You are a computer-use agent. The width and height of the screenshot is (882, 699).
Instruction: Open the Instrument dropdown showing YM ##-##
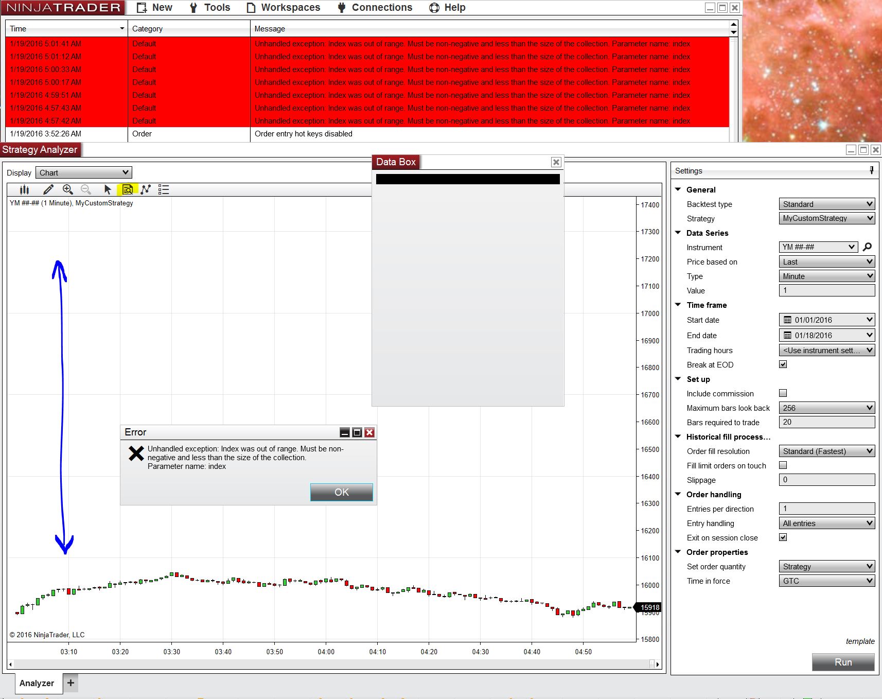click(818, 247)
